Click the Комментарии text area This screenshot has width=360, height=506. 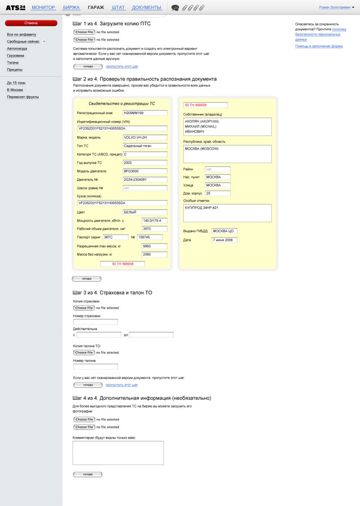[x=118, y=453]
